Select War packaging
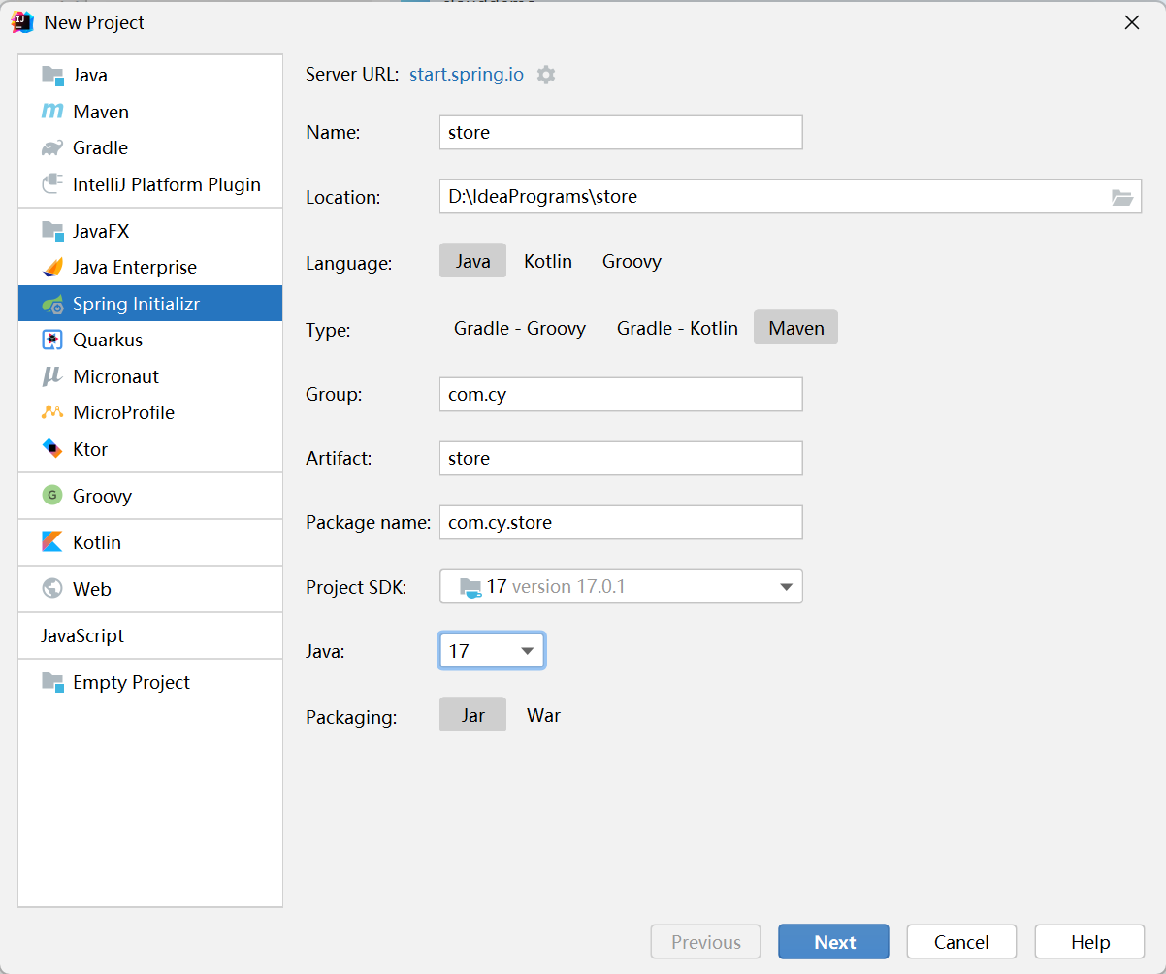This screenshot has width=1166, height=974. pos(543,715)
